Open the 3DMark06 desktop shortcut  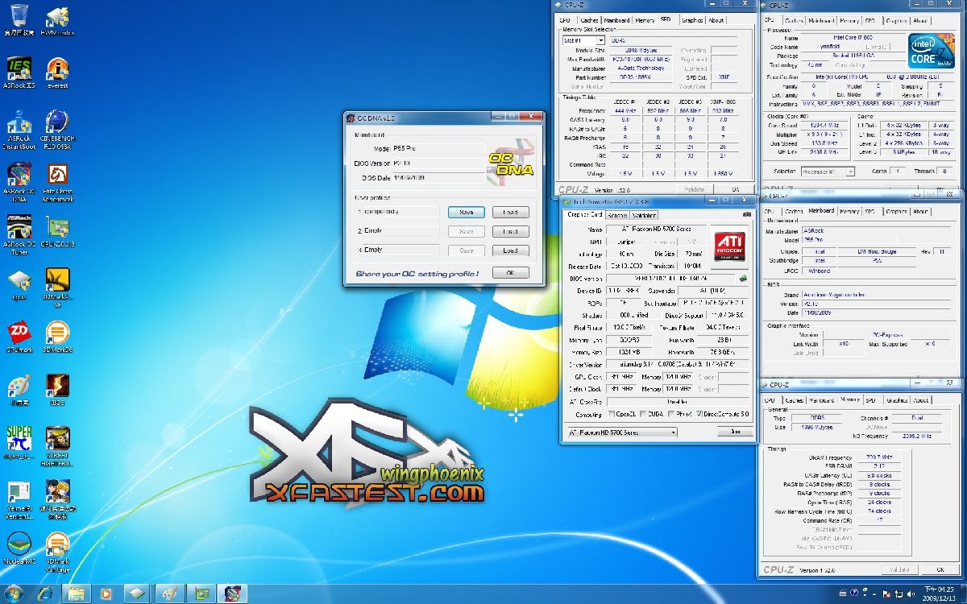57,337
